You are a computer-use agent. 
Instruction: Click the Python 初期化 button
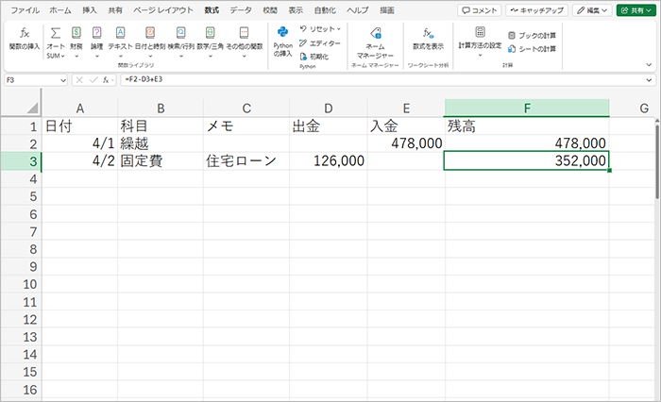point(314,57)
